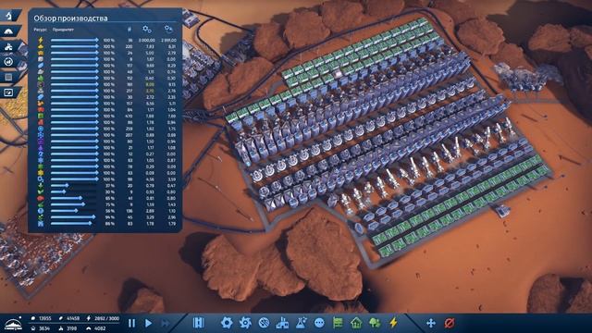
Task: Adjust priority slider on the 75 % row
Action: point(74,204)
